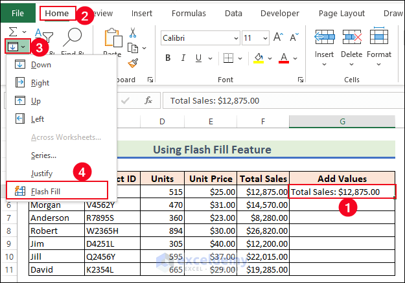Click the Format Painter brush icon
The height and width of the screenshot is (283, 405).
click(133, 63)
